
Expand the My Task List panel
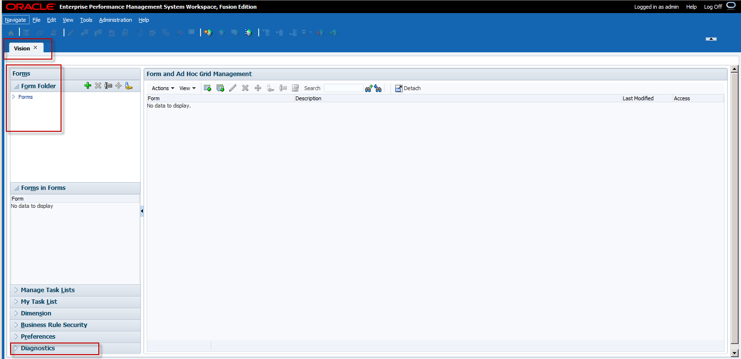[16, 302]
